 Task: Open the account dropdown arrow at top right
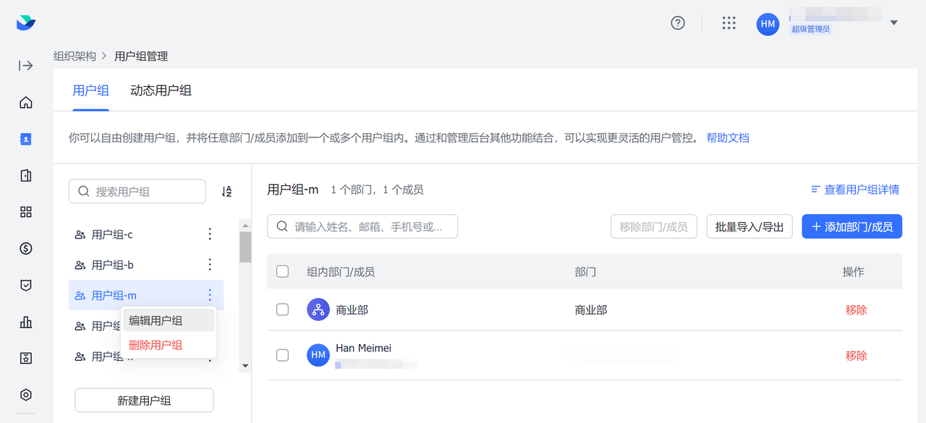(x=893, y=23)
